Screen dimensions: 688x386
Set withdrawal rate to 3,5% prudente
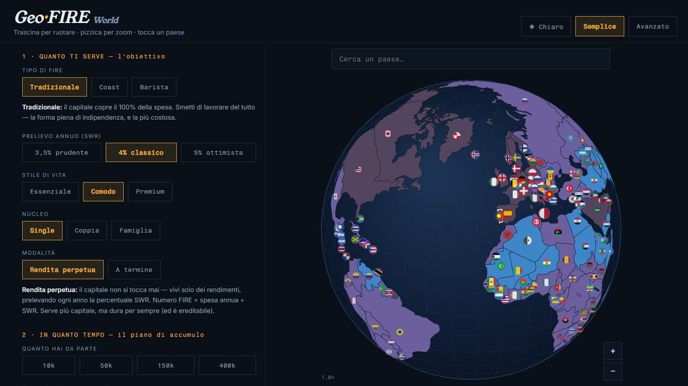point(62,152)
